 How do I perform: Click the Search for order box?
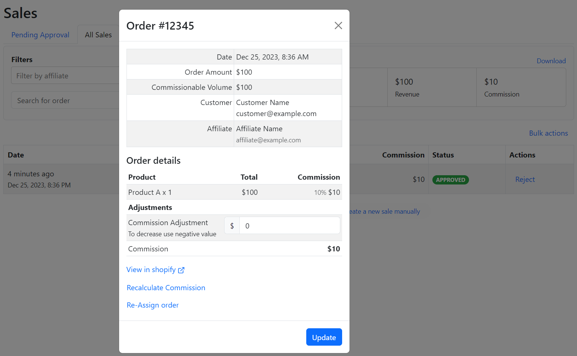tap(65, 101)
